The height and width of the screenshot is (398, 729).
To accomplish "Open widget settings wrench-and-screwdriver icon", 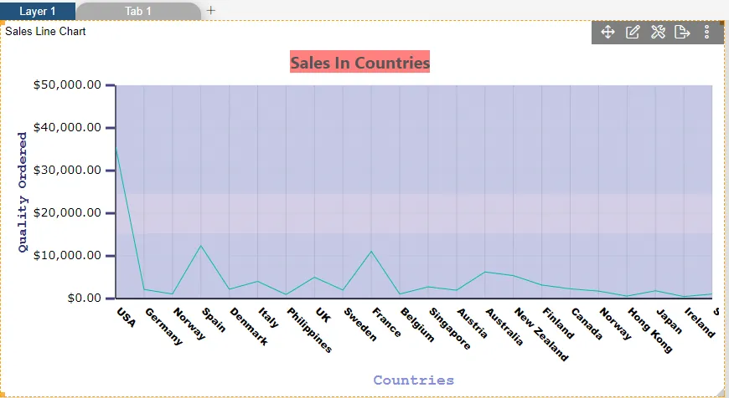I will click(x=658, y=33).
